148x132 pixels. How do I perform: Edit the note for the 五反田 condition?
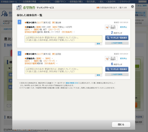pyautogui.click(x=98, y=75)
